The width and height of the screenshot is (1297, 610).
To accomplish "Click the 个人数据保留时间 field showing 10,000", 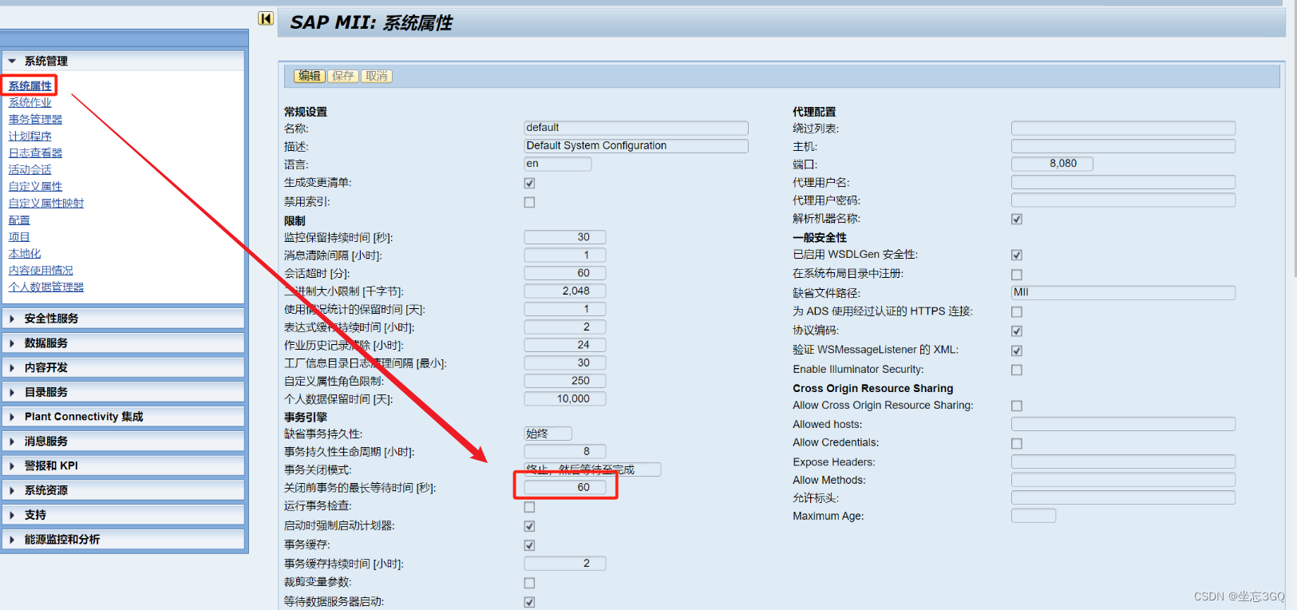I will coord(565,398).
